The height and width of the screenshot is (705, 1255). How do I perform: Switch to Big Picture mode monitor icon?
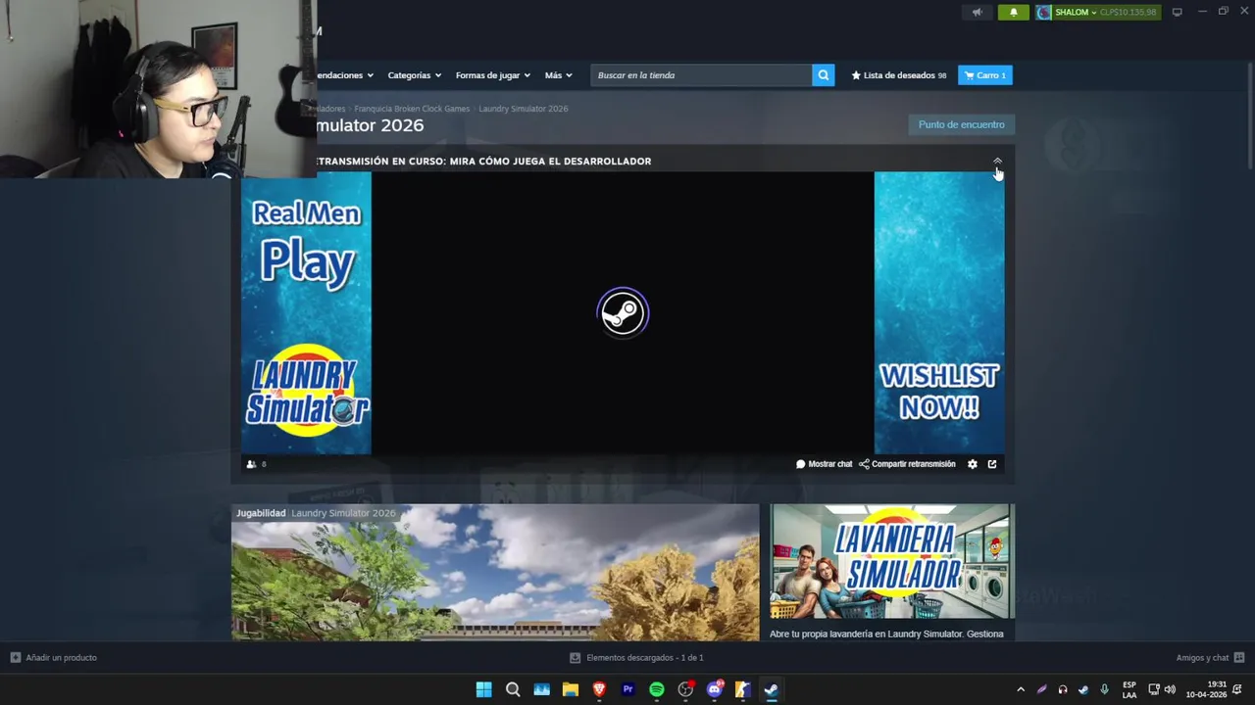coord(1178,12)
